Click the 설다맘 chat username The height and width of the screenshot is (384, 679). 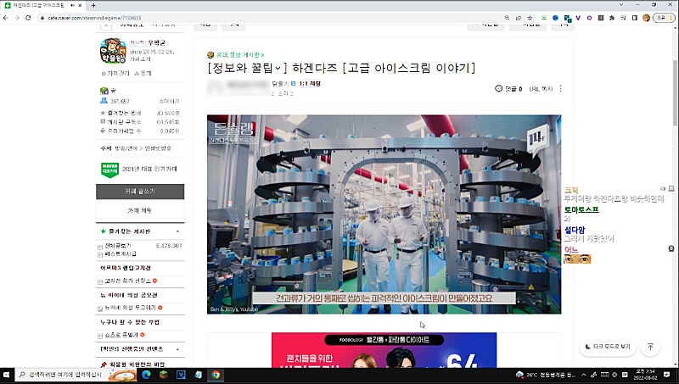[575, 230]
